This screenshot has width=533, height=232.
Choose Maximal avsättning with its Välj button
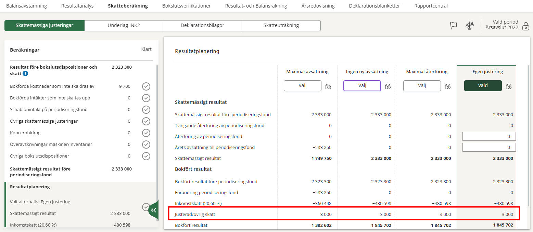click(302, 86)
